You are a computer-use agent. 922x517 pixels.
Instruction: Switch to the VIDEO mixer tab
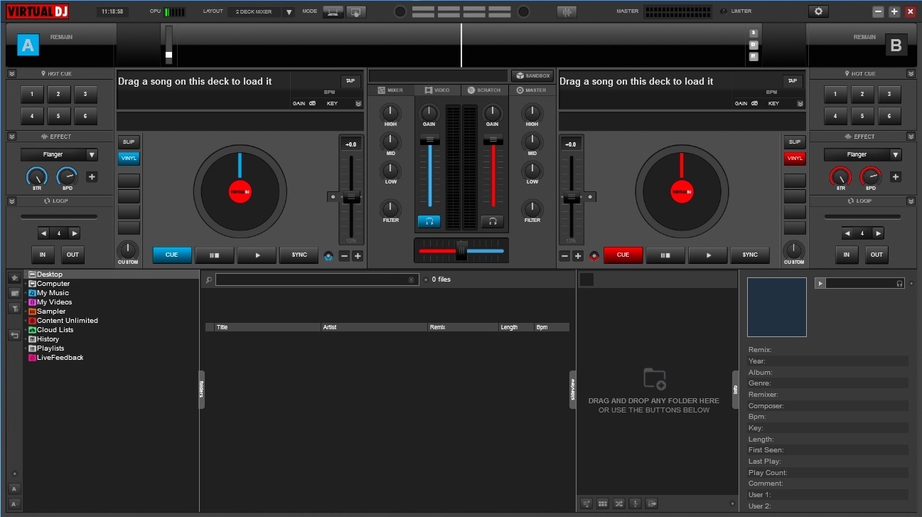coord(437,90)
